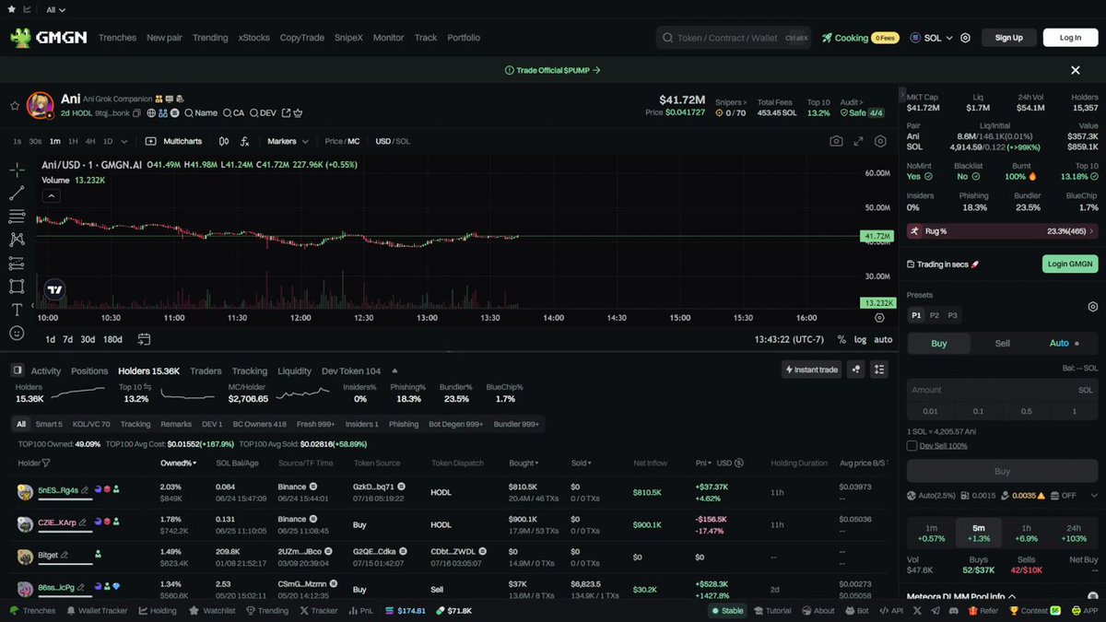
Task: Select preset P3
Action: tap(953, 315)
